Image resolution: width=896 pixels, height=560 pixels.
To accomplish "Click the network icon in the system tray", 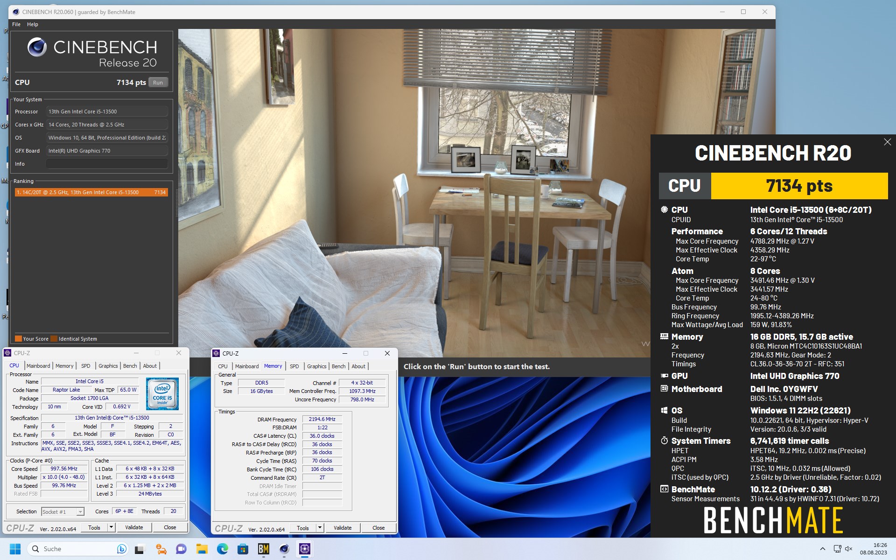I will click(838, 549).
